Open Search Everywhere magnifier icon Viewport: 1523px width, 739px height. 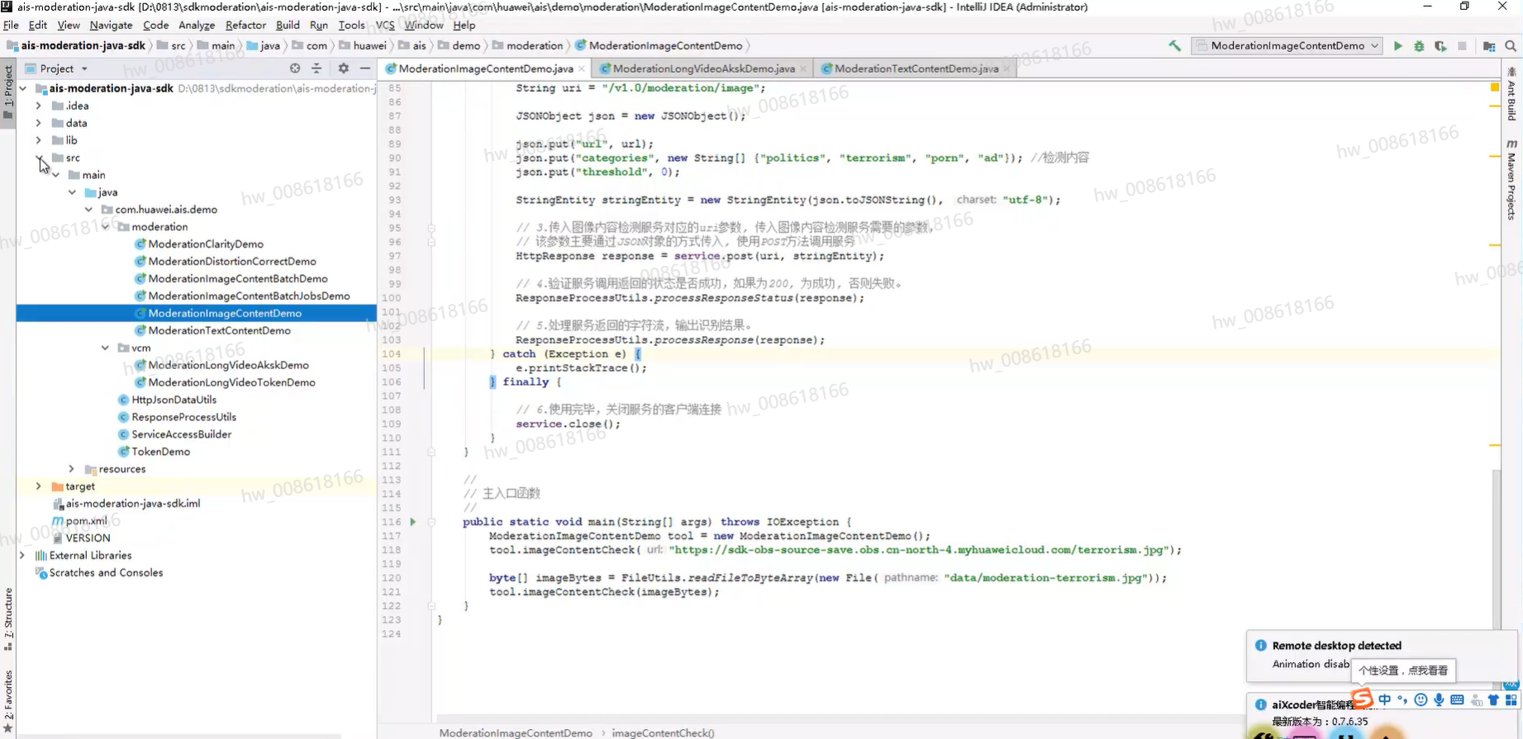coord(1511,46)
